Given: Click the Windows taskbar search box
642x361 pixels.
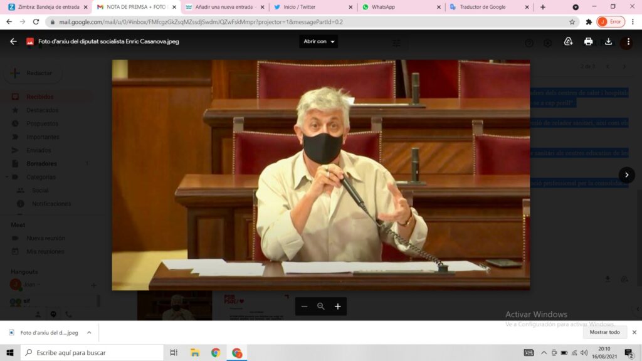Looking at the screenshot, I should (92, 353).
